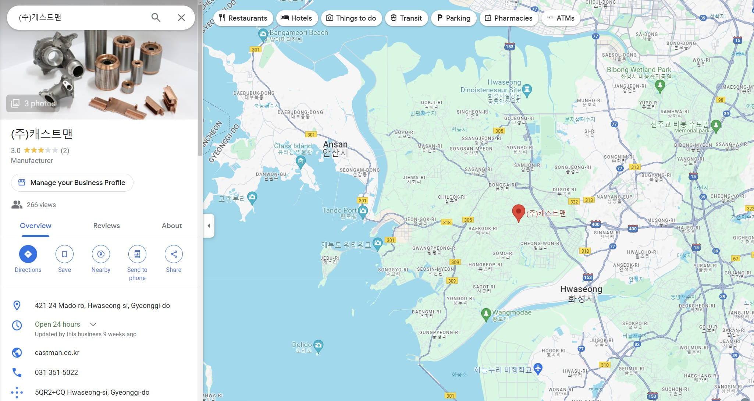Image resolution: width=754 pixels, height=401 pixels.
Task: Select the Pharmacies filter chip
Action: pos(509,18)
